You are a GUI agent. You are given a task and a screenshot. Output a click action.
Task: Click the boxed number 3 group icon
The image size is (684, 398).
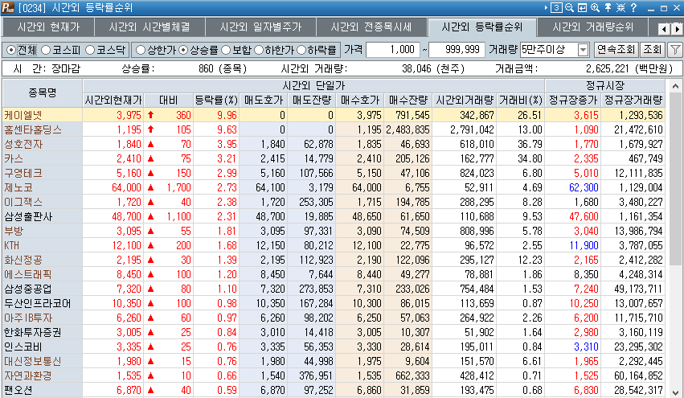coord(556,7)
